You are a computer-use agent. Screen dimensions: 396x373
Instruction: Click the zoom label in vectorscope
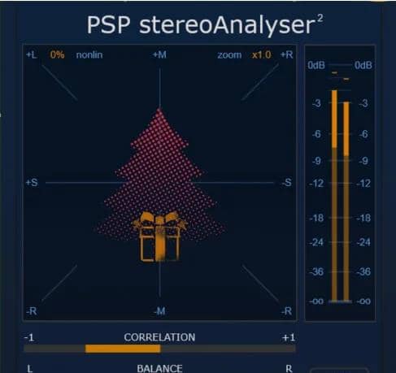click(229, 55)
